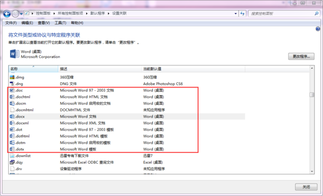Select the .docx file icon

[x=12, y=117]
